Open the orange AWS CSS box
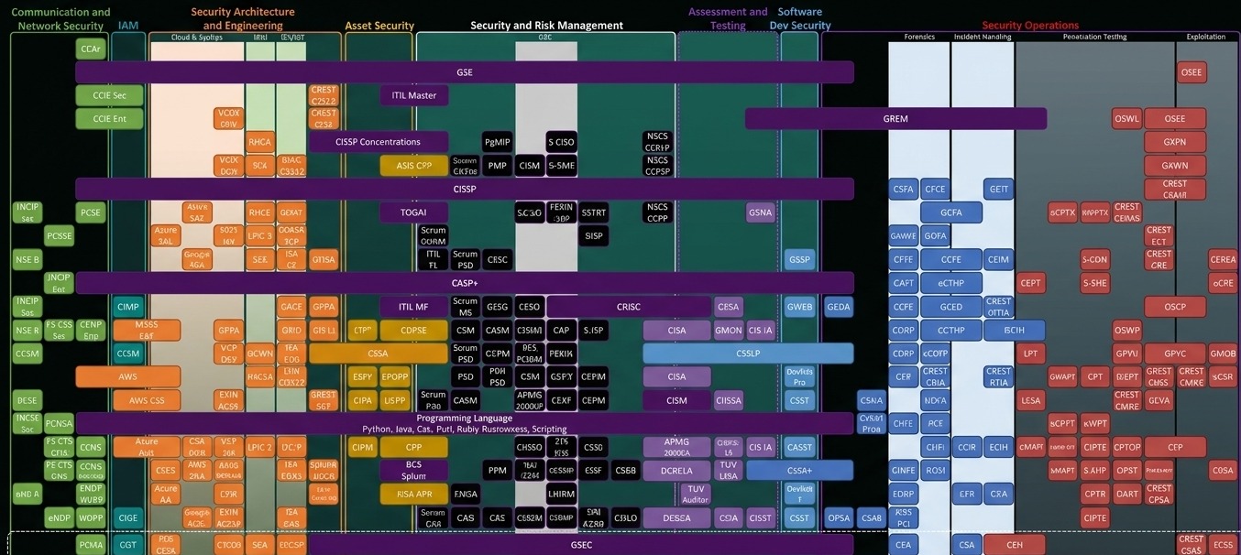This screenshot has height=555, width=1241. tap(147, 400)
